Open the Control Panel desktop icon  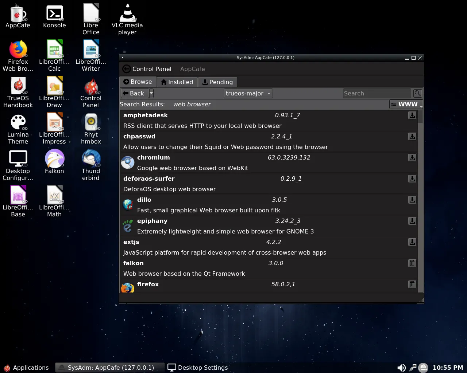91,92
